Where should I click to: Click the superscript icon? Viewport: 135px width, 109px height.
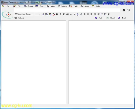point(74,14)
